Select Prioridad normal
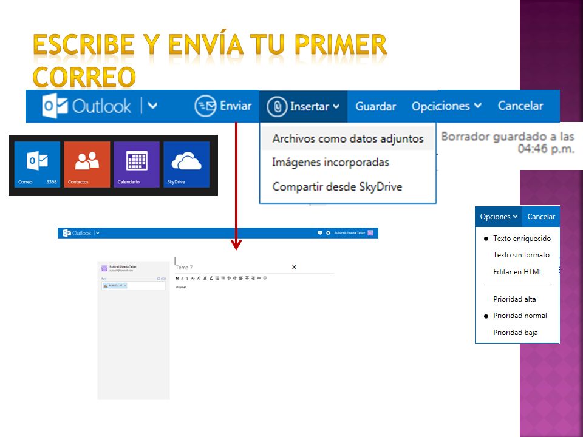 [520, 316]
